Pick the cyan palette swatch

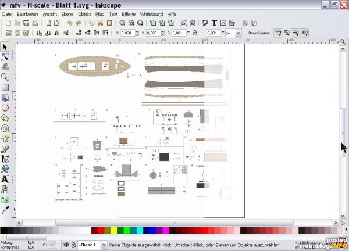(140, 230)
